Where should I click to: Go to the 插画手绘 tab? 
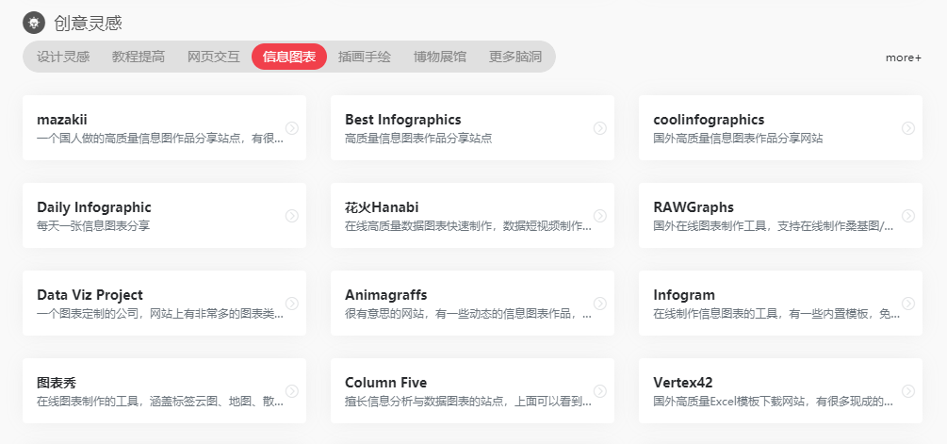[x=364, y=57]
